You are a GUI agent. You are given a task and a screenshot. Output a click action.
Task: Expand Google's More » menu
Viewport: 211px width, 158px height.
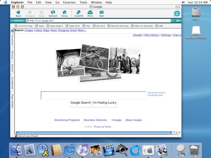[x=82, y=30]
